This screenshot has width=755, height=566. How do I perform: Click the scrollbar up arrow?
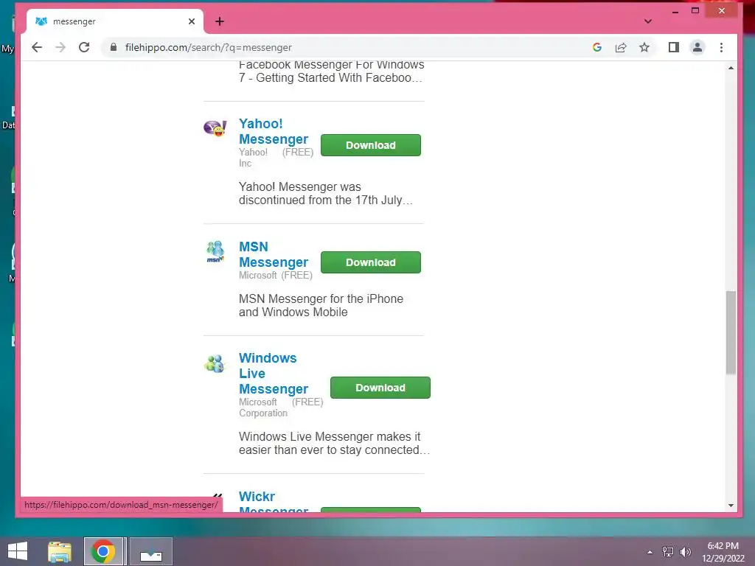731,68
